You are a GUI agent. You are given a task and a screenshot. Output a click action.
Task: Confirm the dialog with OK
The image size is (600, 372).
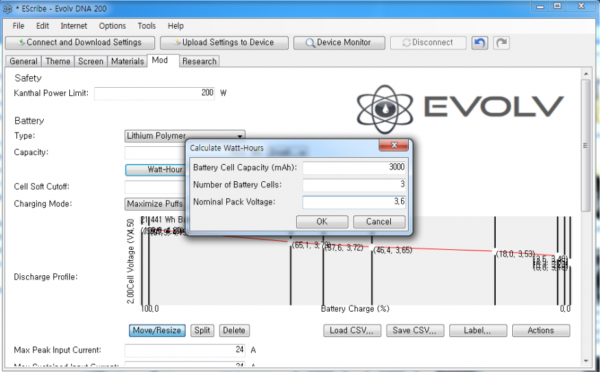point(322,222)
